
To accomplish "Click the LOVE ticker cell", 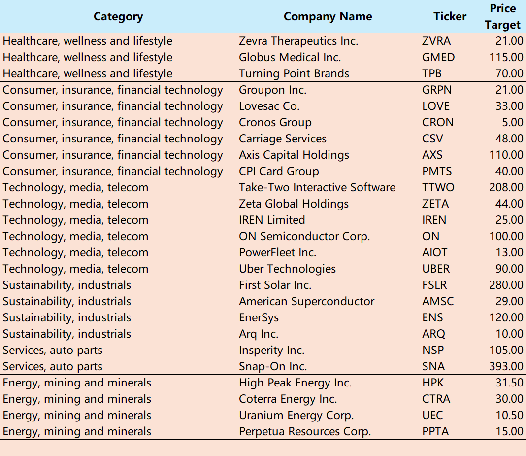I will point(436,106).
